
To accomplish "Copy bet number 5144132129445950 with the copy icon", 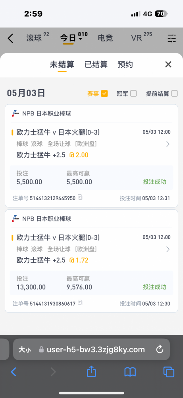I will 80,197.
